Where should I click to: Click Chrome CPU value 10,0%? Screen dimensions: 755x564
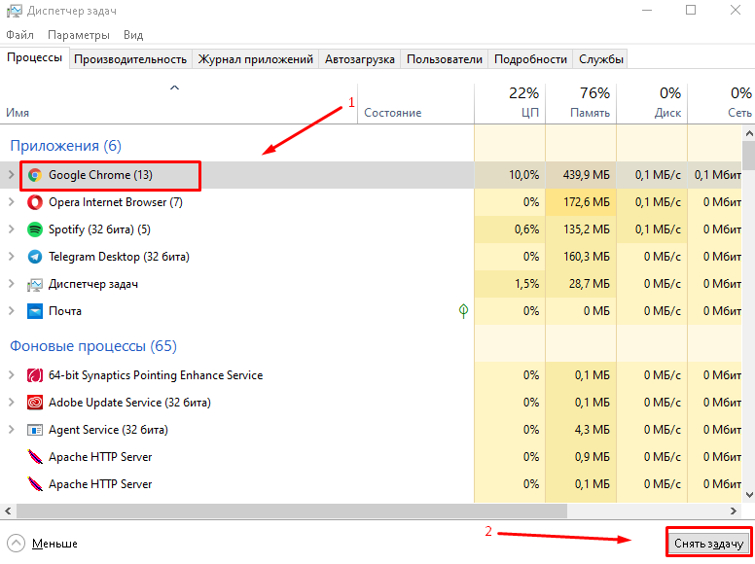click(523, 175)
